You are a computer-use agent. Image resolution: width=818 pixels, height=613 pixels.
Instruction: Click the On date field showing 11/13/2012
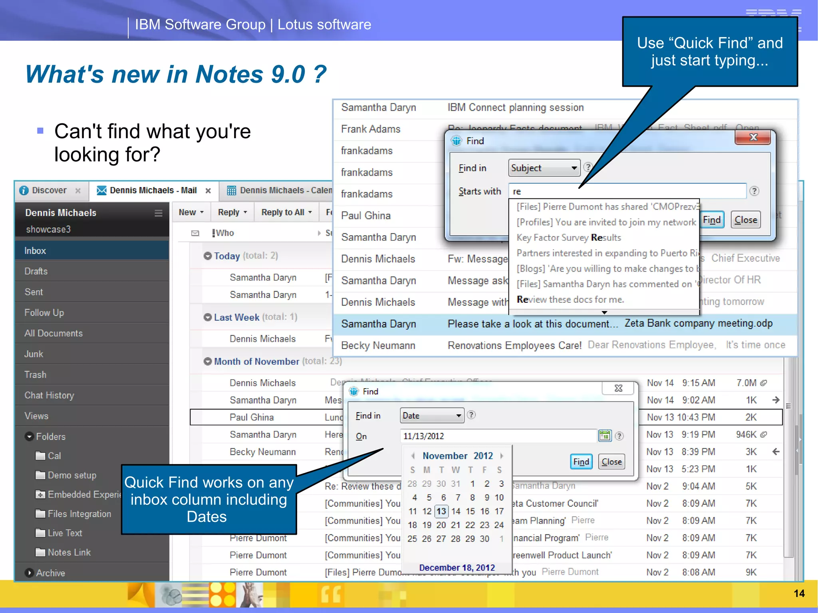tap(498, 436)
